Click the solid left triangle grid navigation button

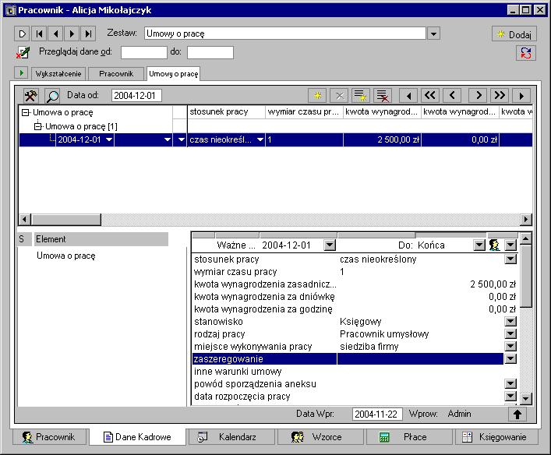(x=408, y=96)
